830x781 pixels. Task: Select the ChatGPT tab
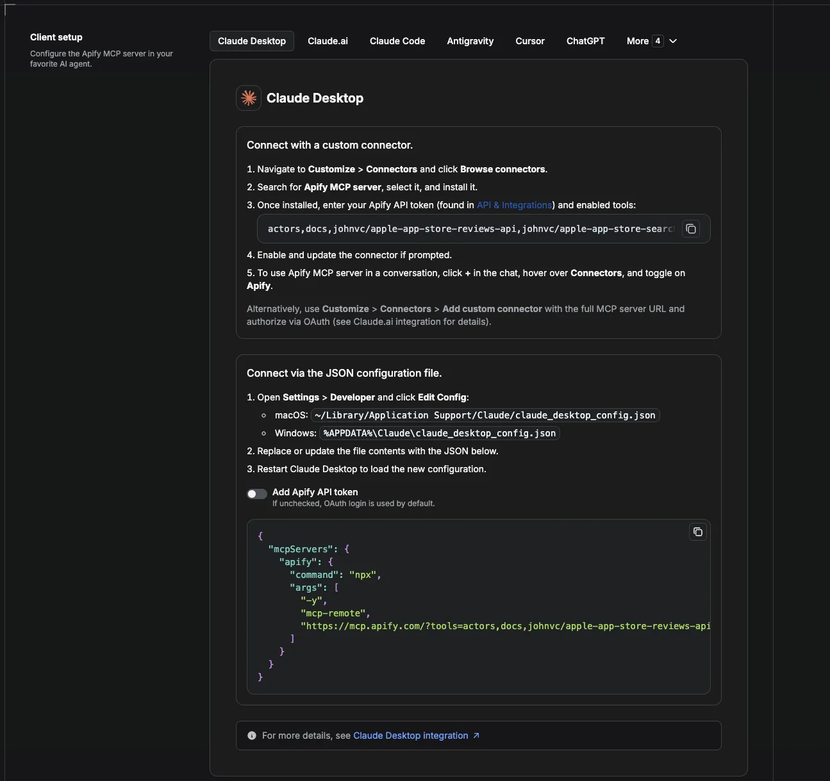(586, 41)
